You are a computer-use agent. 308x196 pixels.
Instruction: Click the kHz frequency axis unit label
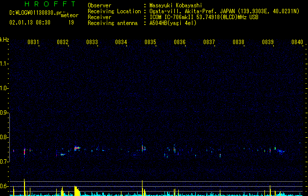coord(4,40)
